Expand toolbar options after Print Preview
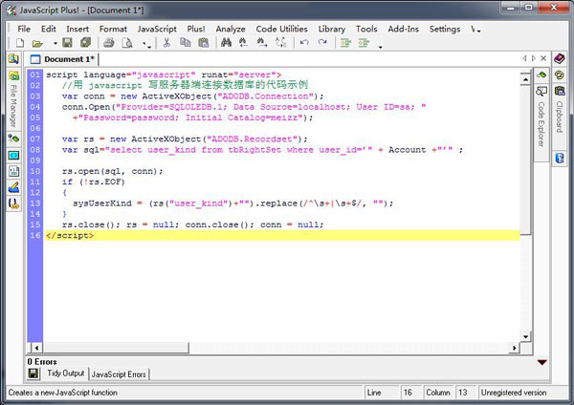 point(146,45)
